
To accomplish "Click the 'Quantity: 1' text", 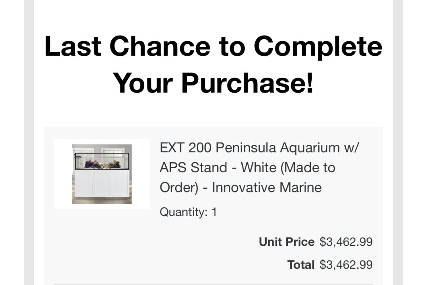I will [188, 212].
